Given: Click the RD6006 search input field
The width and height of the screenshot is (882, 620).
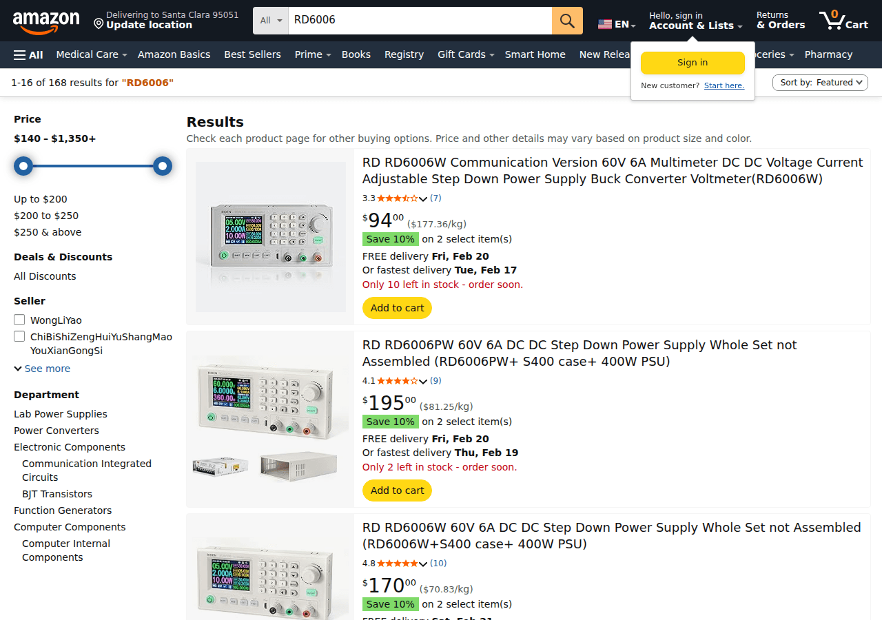Looking at the screenshot, I should (420, 21).
